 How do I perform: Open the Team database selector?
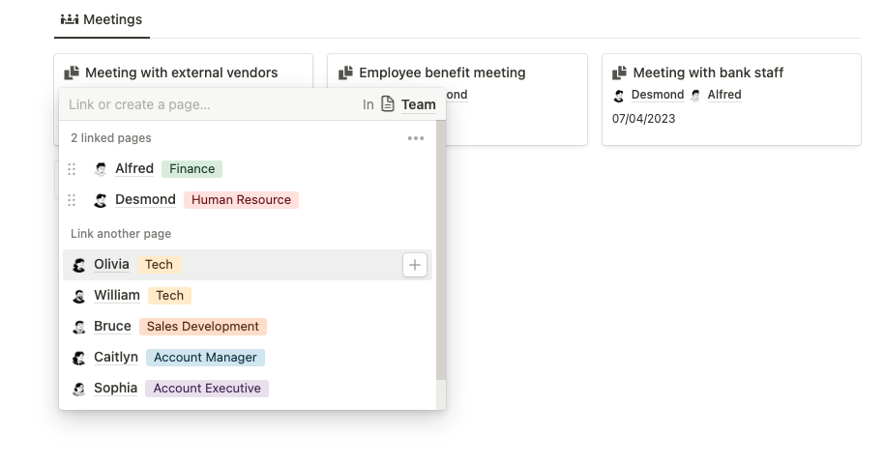[x=409, y=104]
